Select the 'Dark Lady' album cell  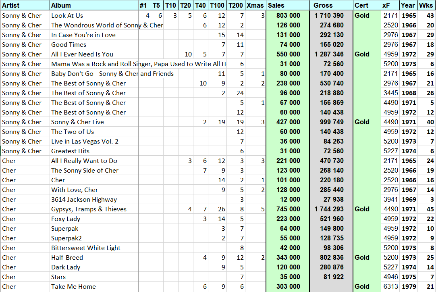pos(94,267)
